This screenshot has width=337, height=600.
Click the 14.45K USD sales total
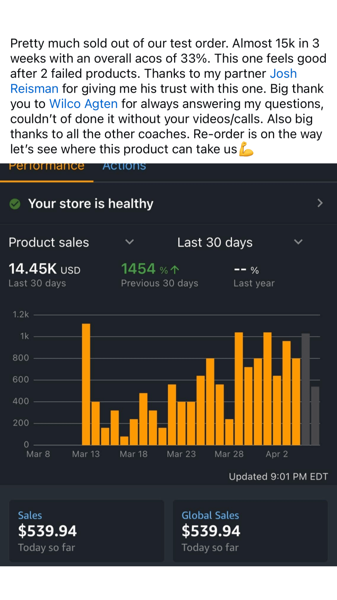(44, 269)
